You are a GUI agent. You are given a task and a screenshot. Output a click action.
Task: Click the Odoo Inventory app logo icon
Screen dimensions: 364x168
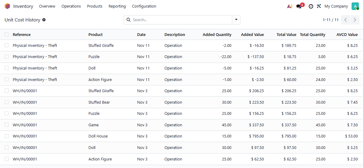point(7,6)
